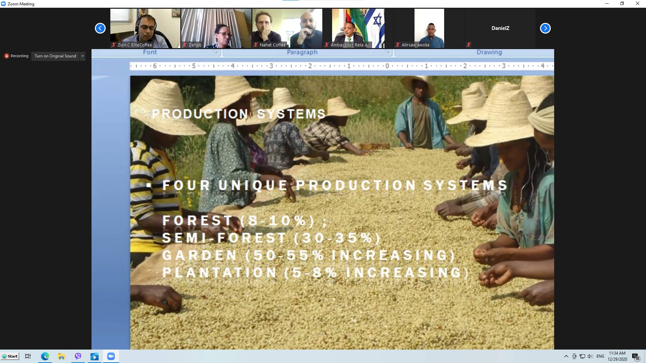
Task: Expand Original Sound dropdown arrow
Action: pyautogui.click(x=82, y=56)
